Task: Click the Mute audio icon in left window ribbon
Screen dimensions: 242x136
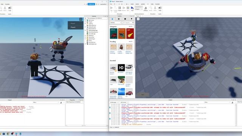Action: coord(10,8)
